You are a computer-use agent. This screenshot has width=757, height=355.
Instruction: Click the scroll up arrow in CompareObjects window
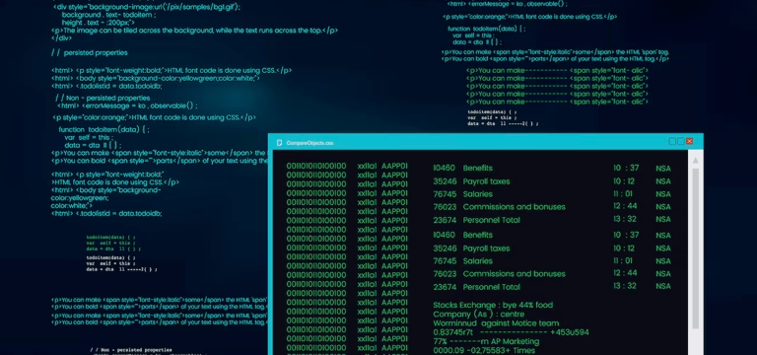(x=695, y=161)
